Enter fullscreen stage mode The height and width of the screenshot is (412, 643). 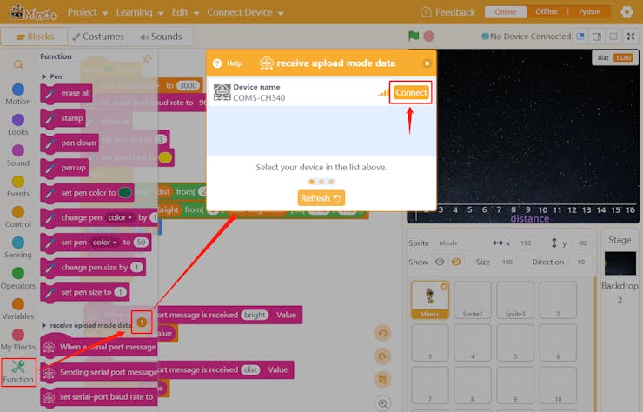pos(631,37)
